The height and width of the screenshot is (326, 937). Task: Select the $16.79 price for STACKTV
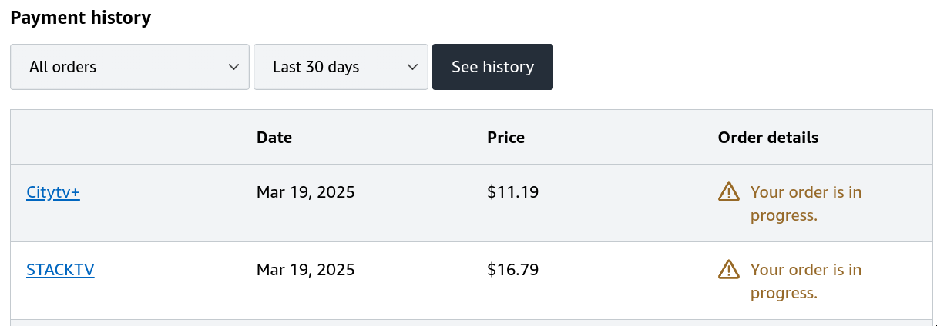(512, 270)
